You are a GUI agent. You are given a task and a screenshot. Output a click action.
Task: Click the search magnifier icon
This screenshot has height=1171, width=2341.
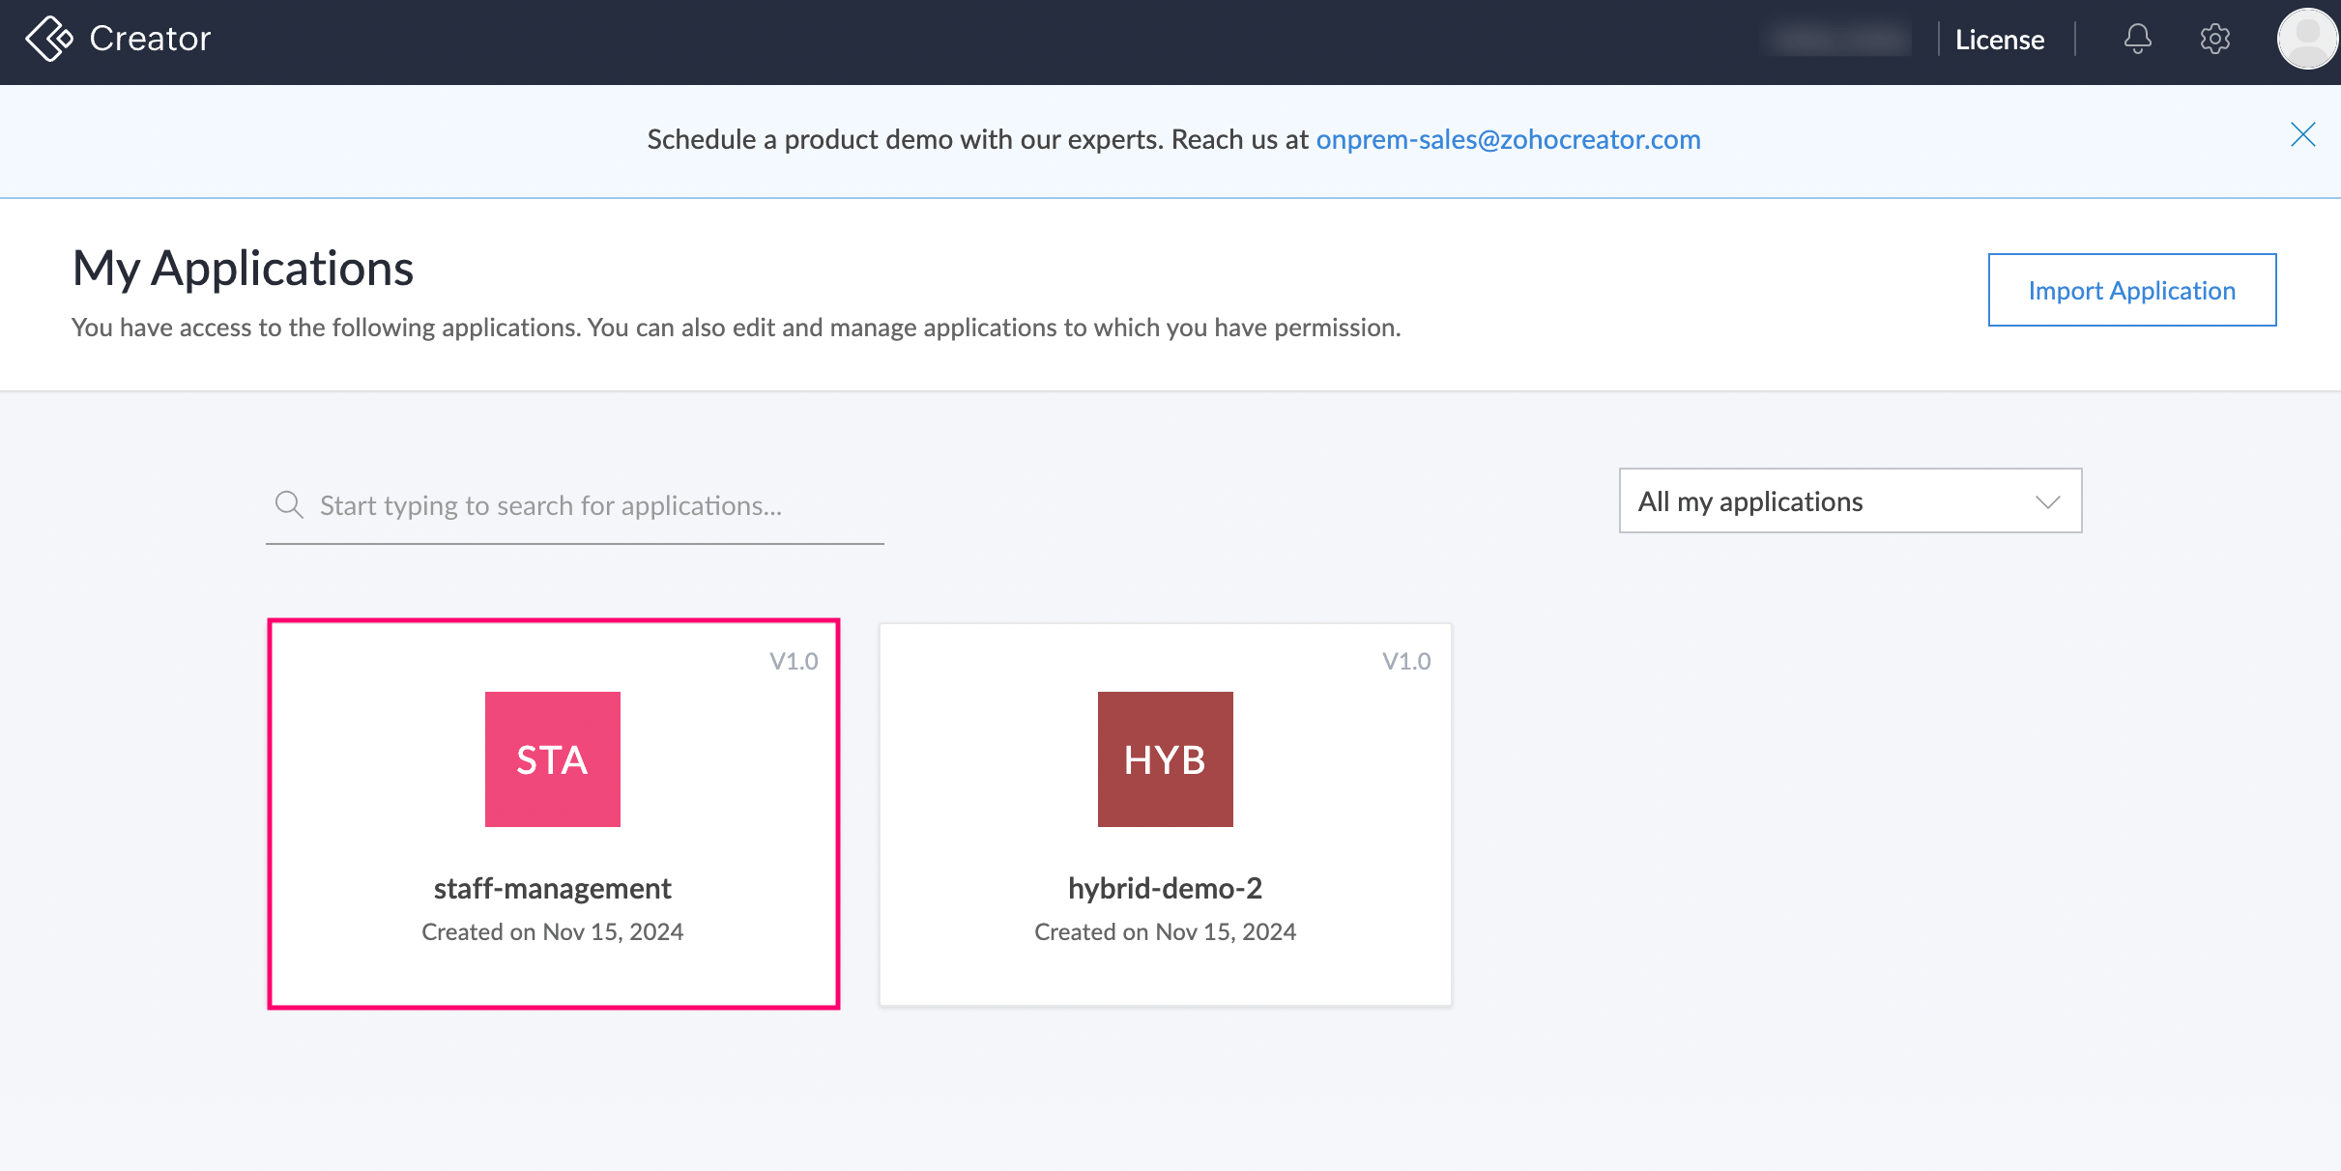(289, 504)
